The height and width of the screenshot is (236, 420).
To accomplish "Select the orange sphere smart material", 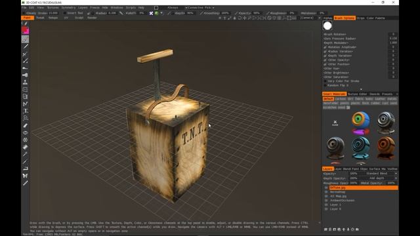I will pyautogui.click(x=386, y=148).
